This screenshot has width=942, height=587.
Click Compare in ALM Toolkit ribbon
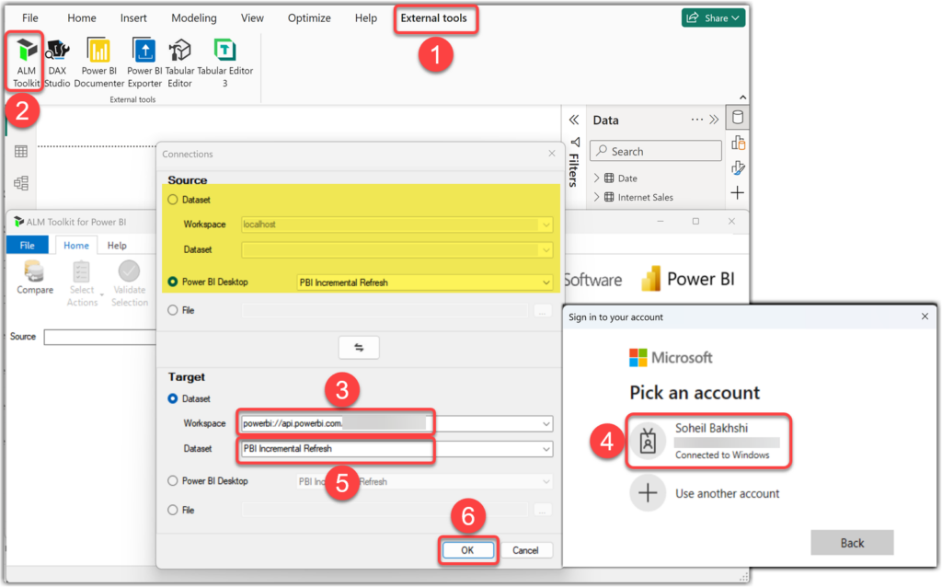point(35,278)
